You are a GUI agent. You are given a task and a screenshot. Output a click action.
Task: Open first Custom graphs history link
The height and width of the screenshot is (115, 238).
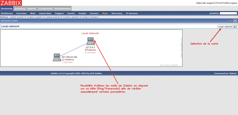pyautogui.click(x=35, y=17)
